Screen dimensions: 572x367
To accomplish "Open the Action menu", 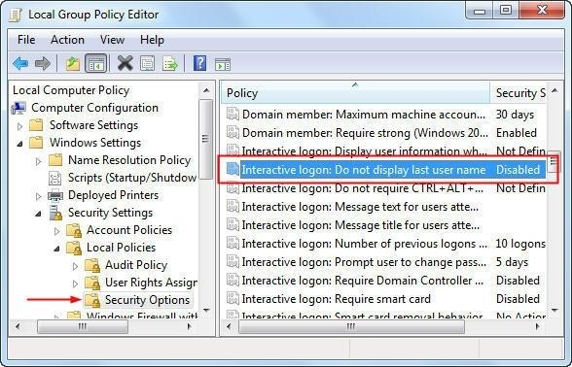I will pyautogui.click(x=67, y=39).
